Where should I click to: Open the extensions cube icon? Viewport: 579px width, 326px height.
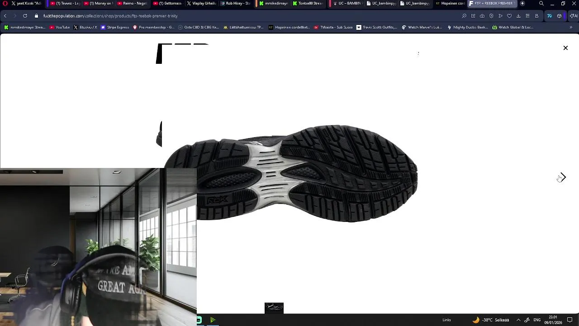[559, 16]
